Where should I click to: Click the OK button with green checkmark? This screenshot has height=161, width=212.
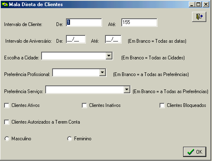195,152
